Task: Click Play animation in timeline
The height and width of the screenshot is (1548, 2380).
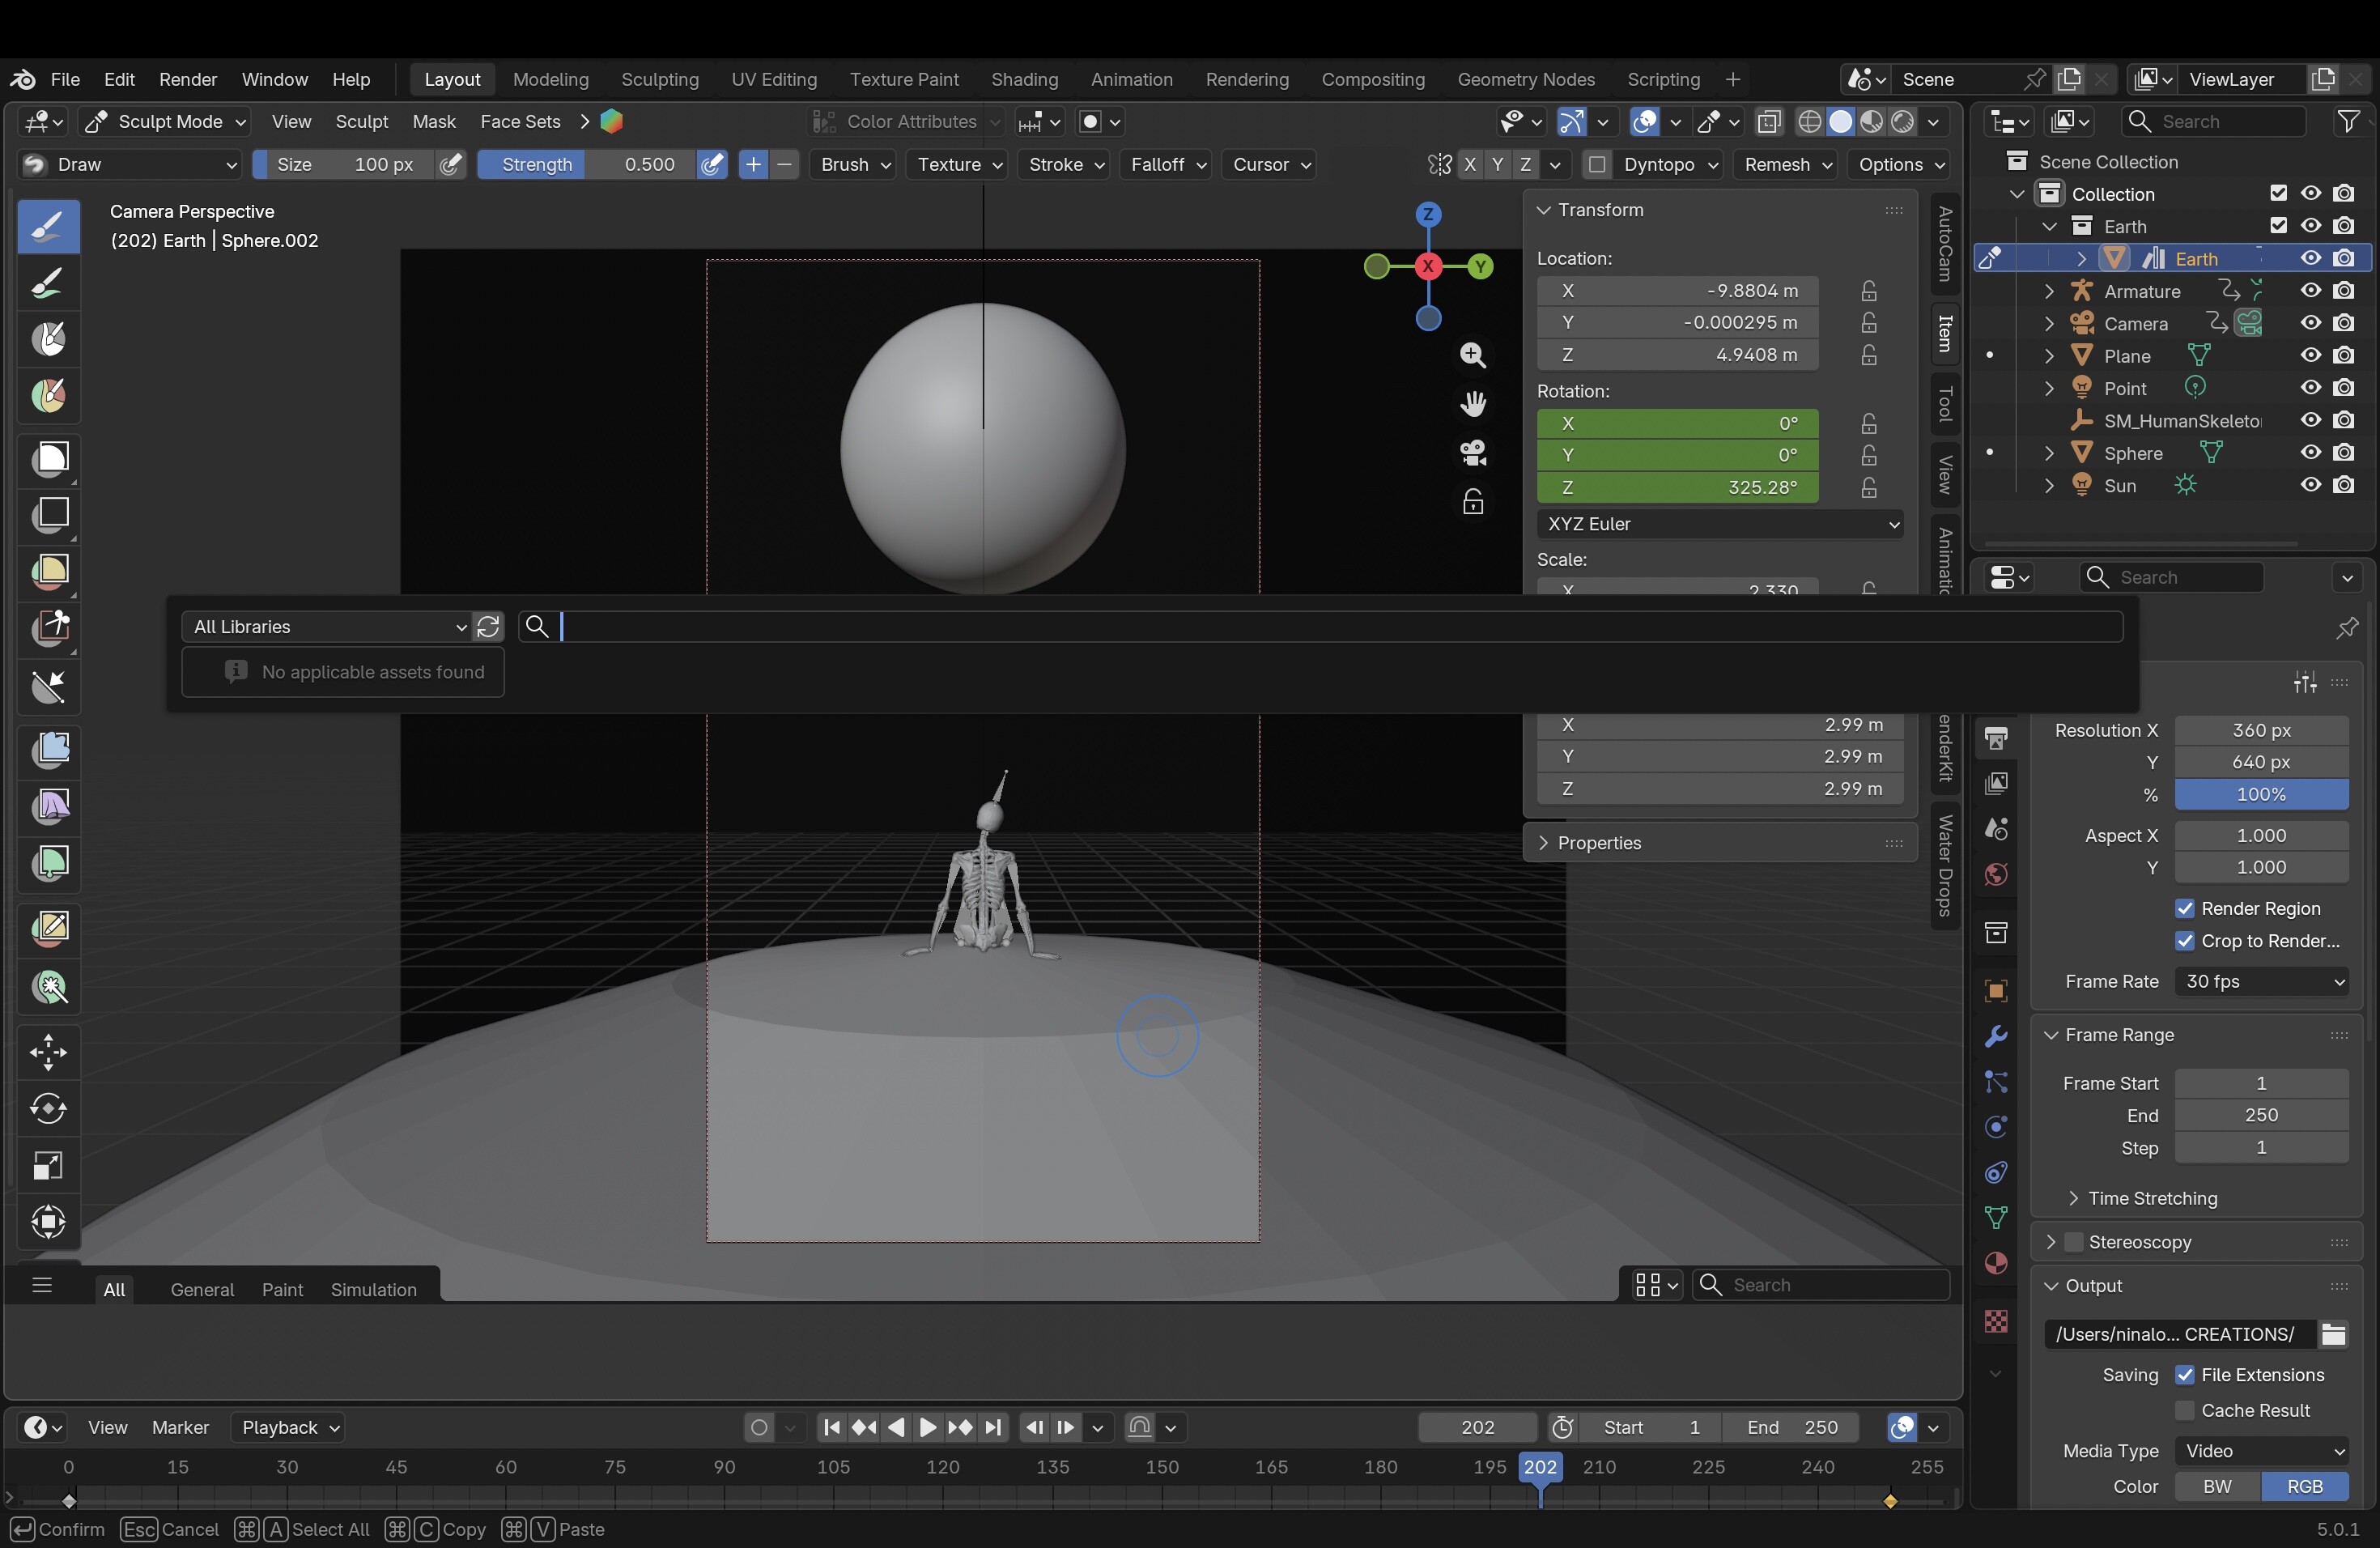Action: (927, 1427)
